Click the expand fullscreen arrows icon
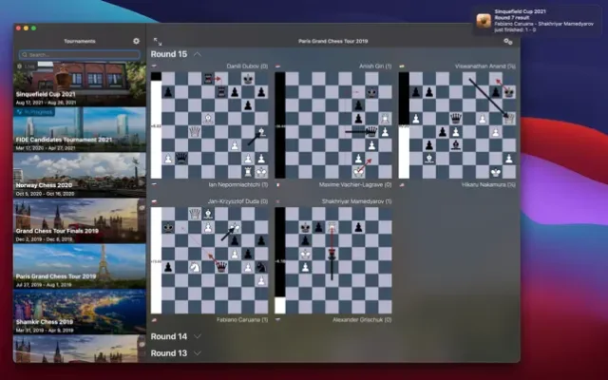Screen dimensions: 608x380 click(158, 42)
